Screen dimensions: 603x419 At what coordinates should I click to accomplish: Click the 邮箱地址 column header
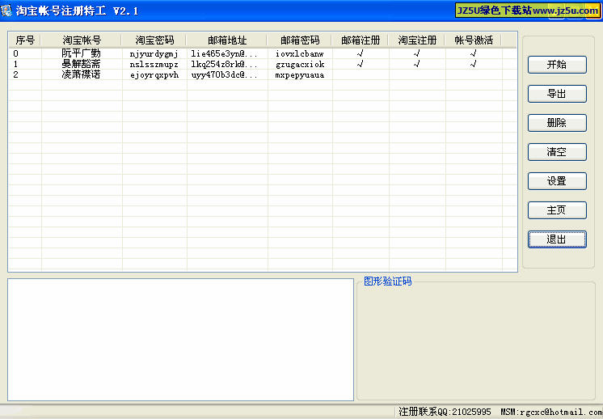[227, 40]
